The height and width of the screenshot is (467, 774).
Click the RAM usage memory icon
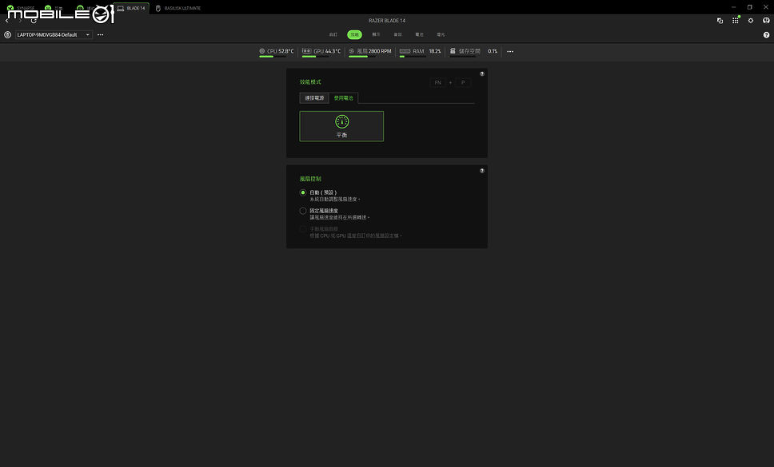[x=405, y=51]
